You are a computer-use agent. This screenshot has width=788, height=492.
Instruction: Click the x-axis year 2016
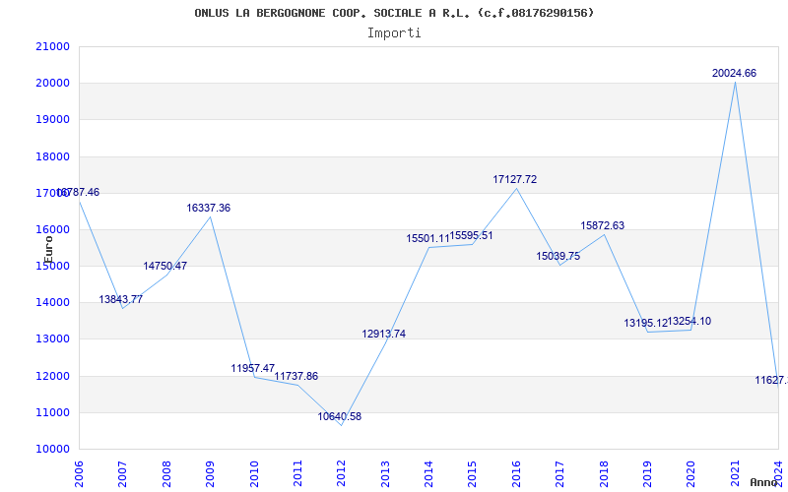[516, 473]
